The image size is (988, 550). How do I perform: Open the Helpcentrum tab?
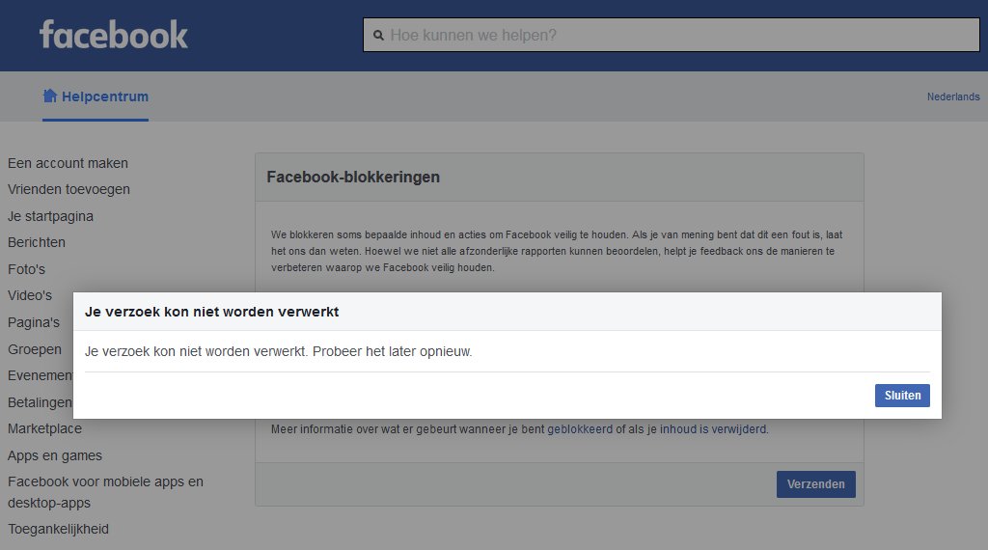pyautogui.click(x=96, y=96)
